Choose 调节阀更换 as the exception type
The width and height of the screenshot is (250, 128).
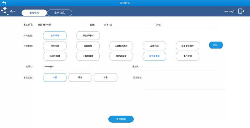pos(154,56)
